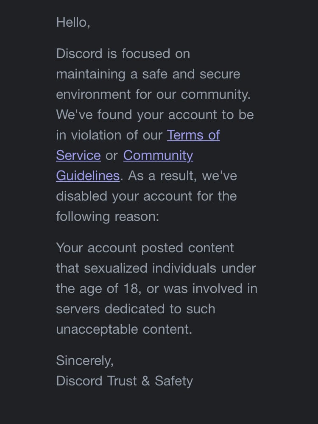Click the word "Service" in the link
Image resolution: width=318 pixels, height=424 pixels.
click(x=78, y=156)
